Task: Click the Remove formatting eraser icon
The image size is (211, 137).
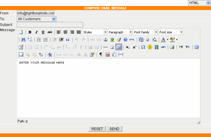Action: [x=112, y=47]
